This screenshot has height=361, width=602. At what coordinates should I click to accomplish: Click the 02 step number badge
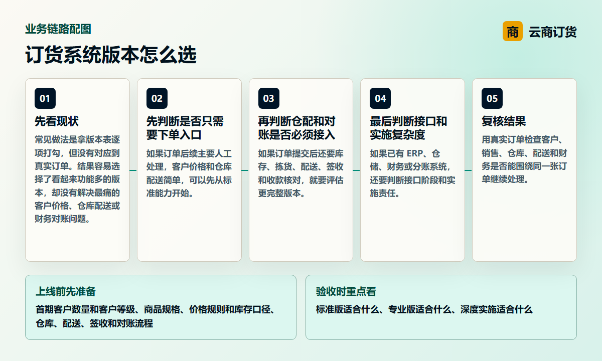(157, 98)
